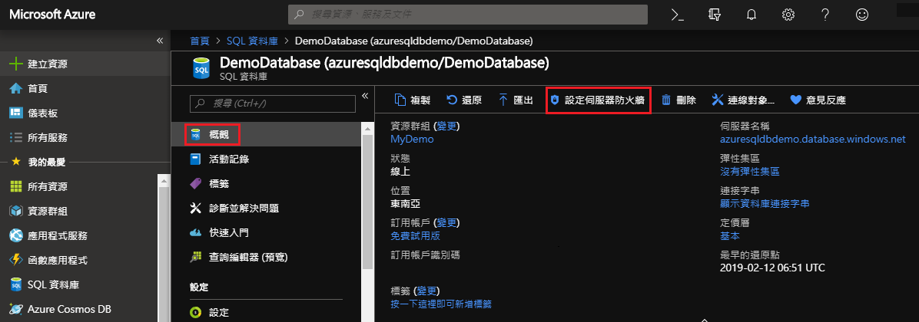Open portal settings gear
This screenshot has width=919, height=322.
[788, 15]
